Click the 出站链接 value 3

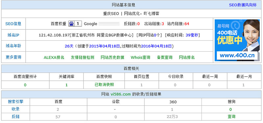[x=163, y=24]
